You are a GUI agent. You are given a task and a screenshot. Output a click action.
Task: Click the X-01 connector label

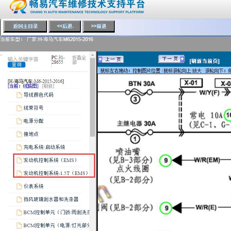191,83
